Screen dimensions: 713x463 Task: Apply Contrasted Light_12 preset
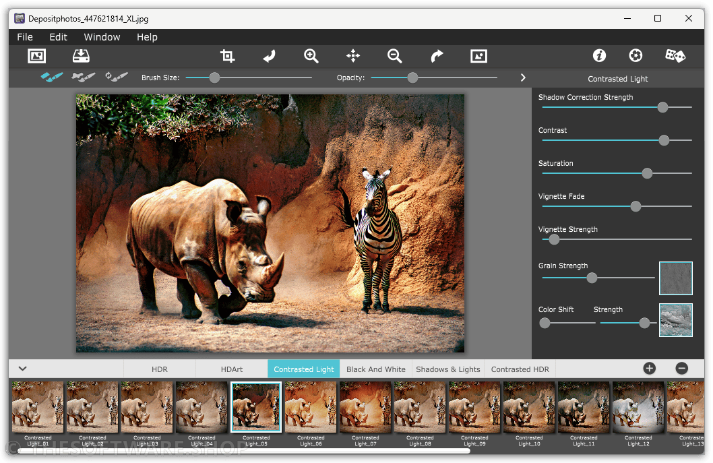[638, 407]
